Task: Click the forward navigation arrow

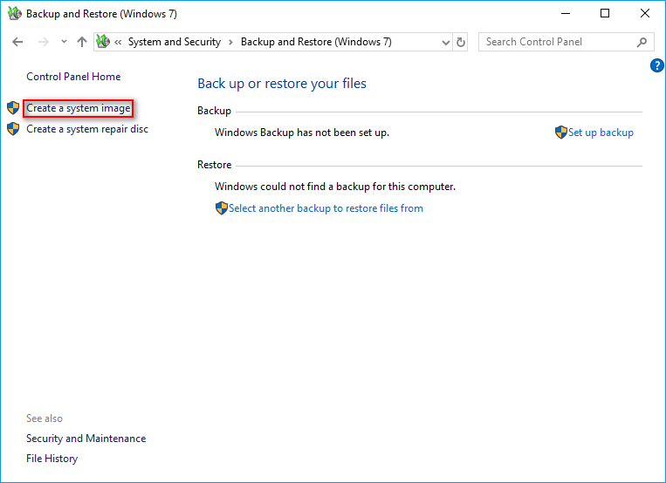Action: pyautogui.click(x=41, y=42)
